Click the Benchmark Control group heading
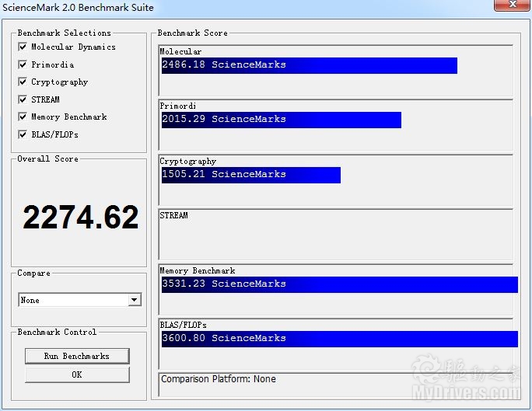 (x=57, y=332)
